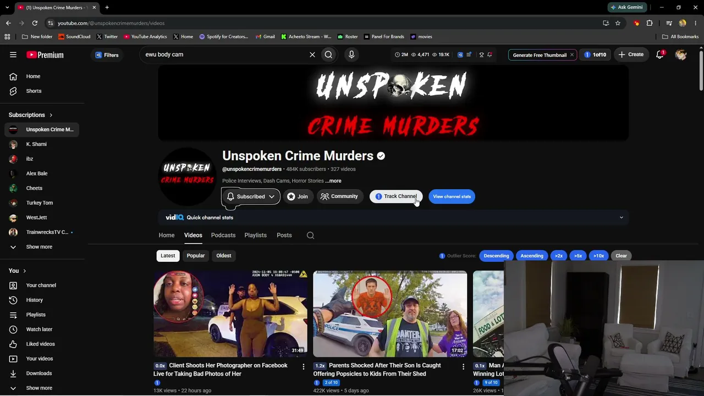Click the page vertical scrollbar
The height and width of the screenshot is (396, 704).
[x=701, y=70]
